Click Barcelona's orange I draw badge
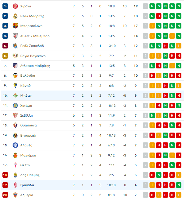 point(152,26)
